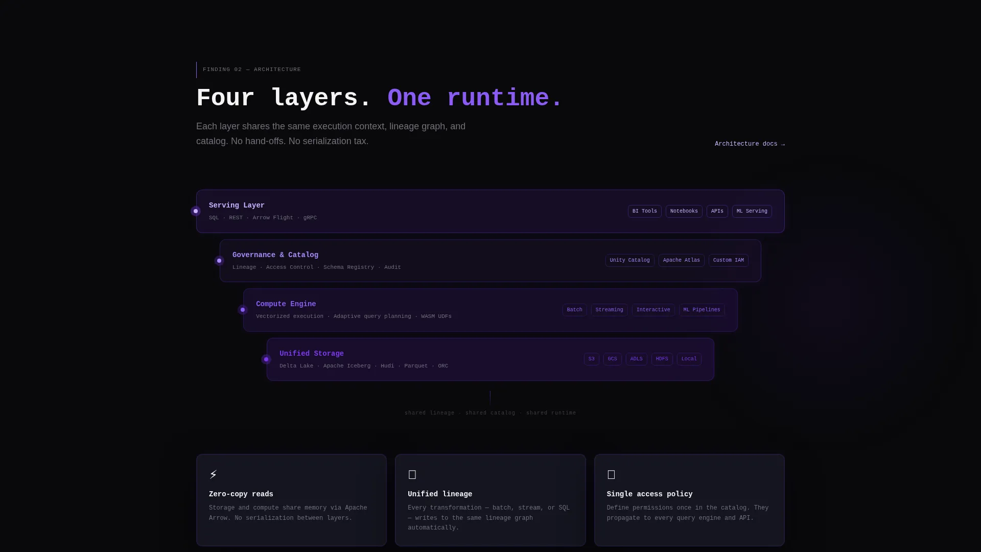Click the Delta Lake · Apache Iceberg subtitle line
Viewport: 981px width, 552px height.
point(364,366)
